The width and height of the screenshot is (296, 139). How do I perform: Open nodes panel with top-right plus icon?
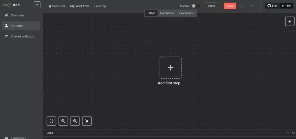point(290,21)
